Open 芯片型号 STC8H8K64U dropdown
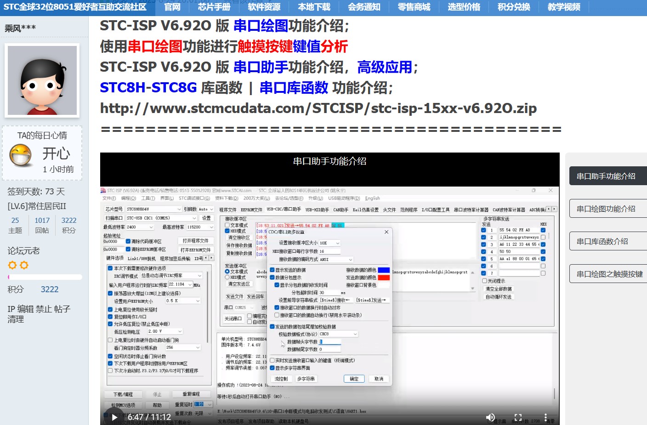Screen dimensions: 647x425 [x=153, y=209]
